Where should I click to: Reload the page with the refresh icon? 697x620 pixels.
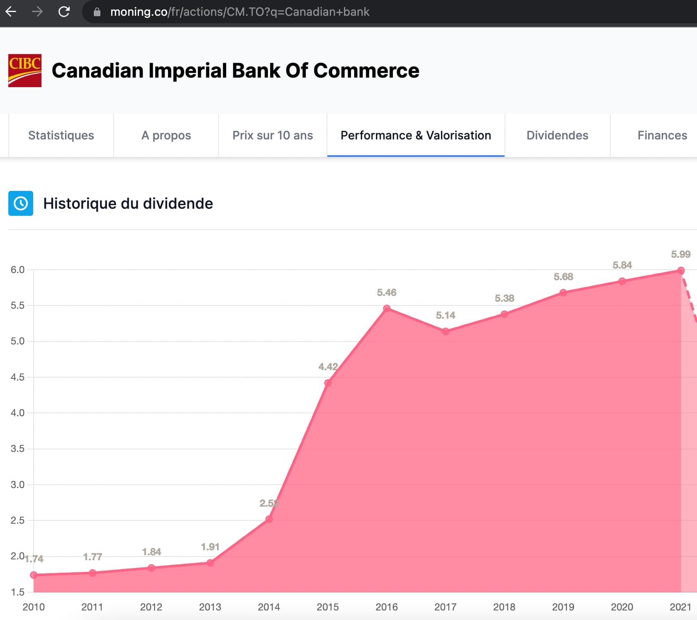pos(64,12)
